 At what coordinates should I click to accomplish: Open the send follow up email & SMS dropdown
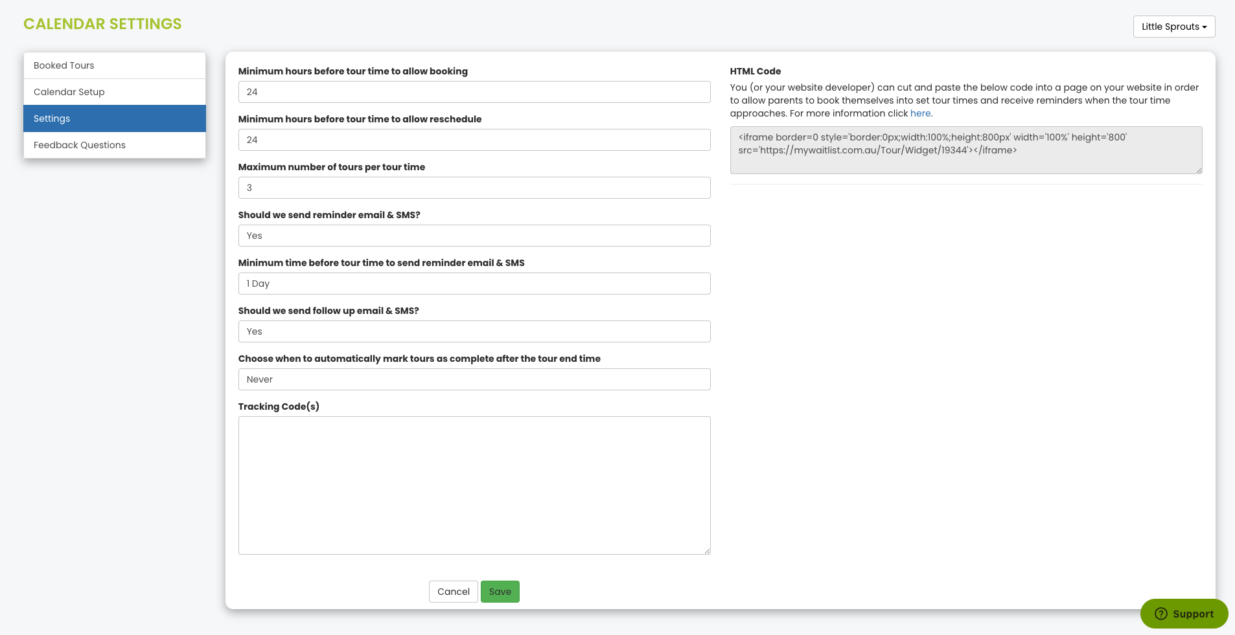(x=474, y=331)
